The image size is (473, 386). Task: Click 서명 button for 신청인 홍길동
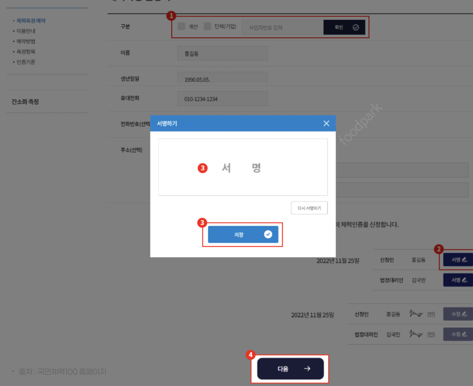(458, 260)
